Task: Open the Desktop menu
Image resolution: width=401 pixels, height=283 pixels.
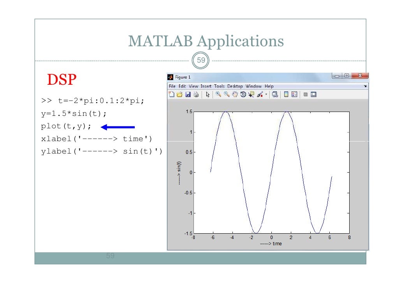Action: click(x=235, y=86)
